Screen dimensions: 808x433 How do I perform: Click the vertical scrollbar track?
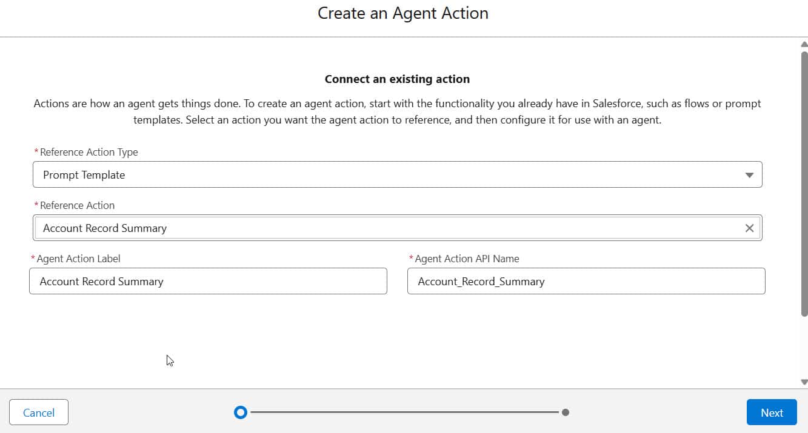tap(803, 212)
